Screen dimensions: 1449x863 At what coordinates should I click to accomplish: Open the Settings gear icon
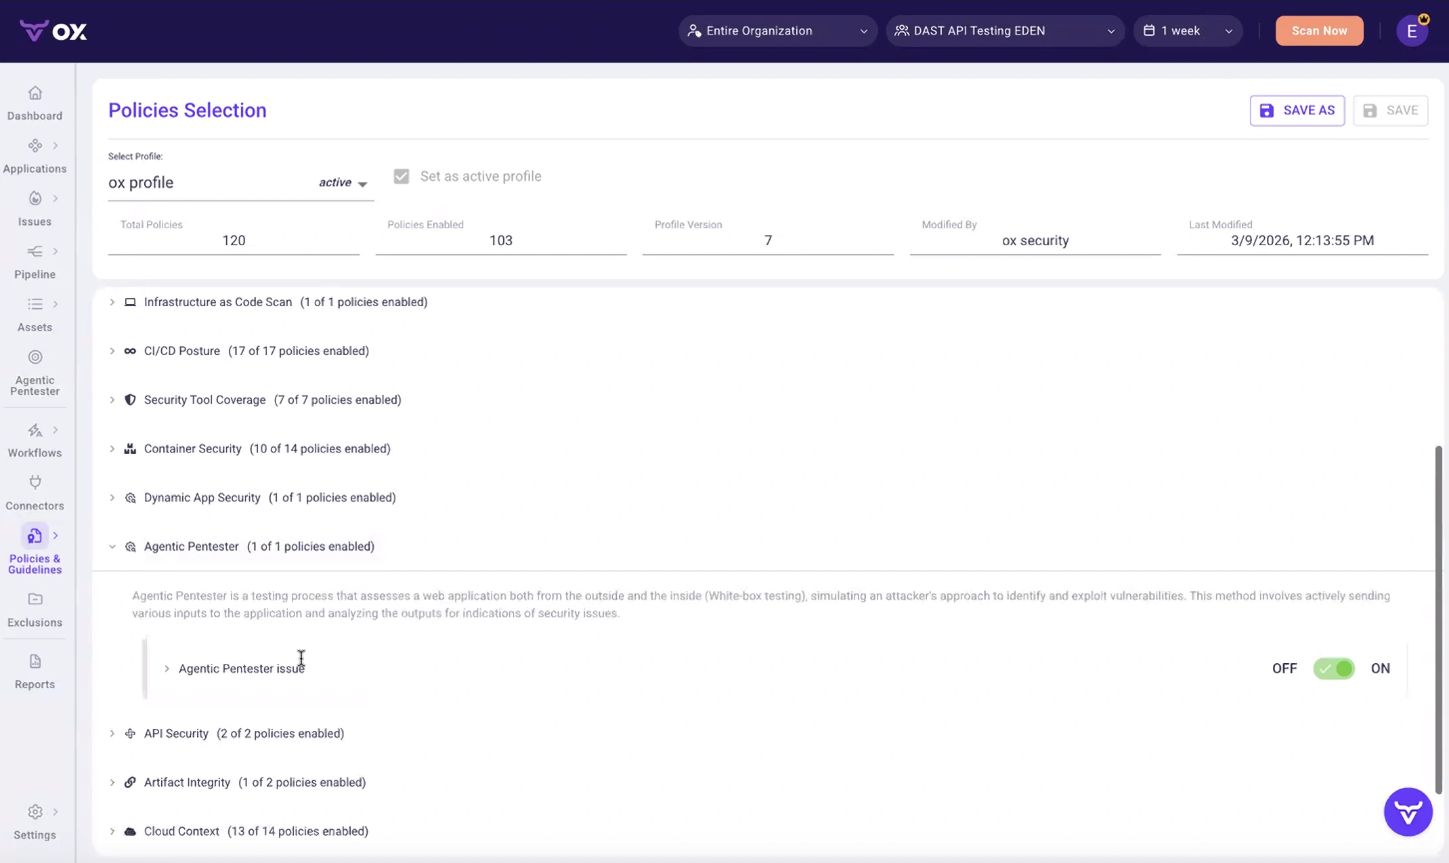tap(35, 812)
